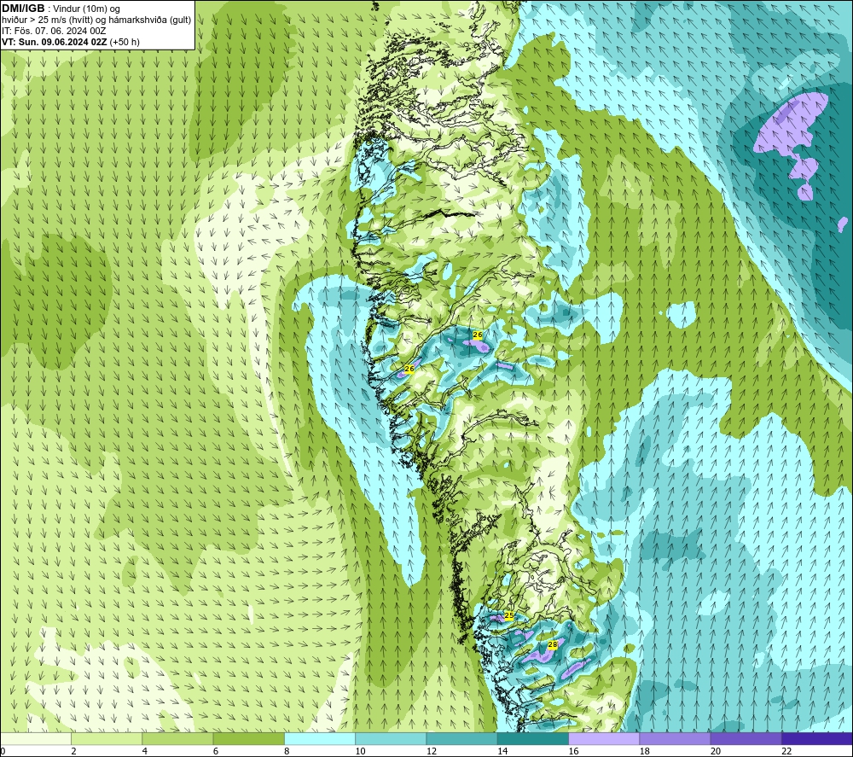Image resolution: width=853 pixels, height=757 pixels.
Task: Click the scale value 0
Action: pos(3,751)
